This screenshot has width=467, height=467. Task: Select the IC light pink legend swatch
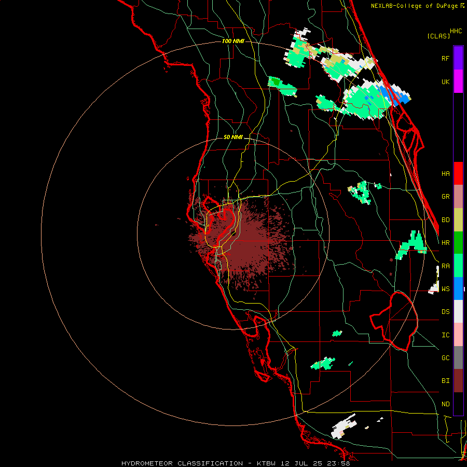pos(458,335)
